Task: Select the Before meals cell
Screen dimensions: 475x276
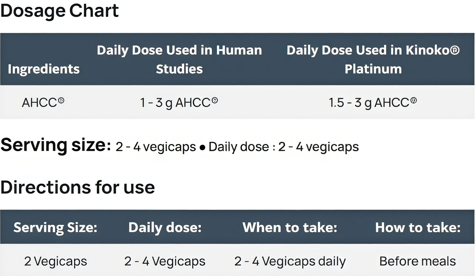Action: click(x=418, y=261)
